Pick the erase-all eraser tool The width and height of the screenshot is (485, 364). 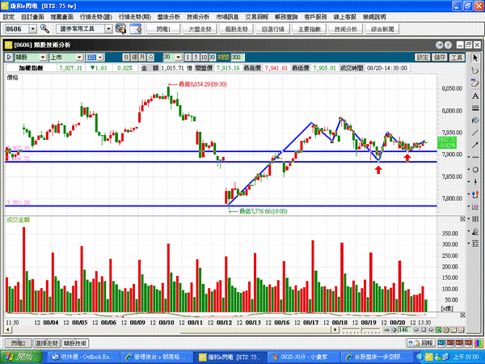[x=475, y=83]
